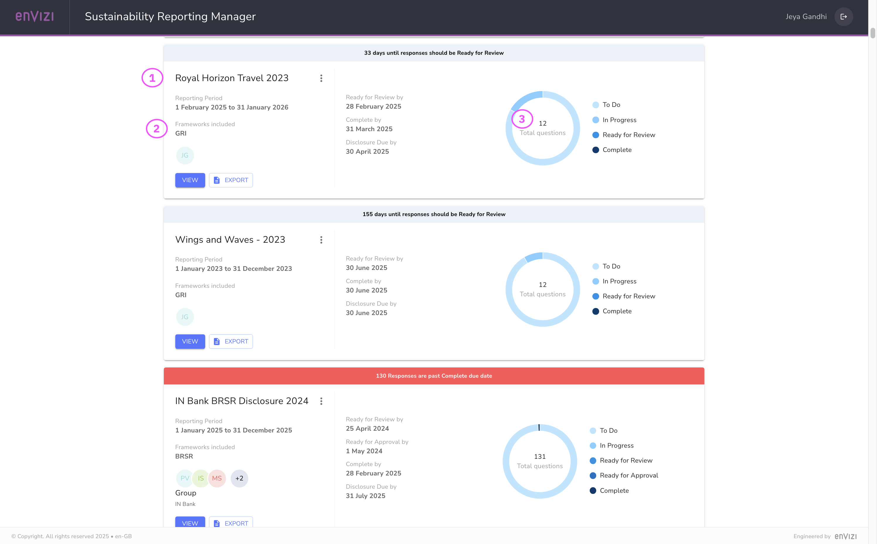
Task: Expand the +2 more users badge
Action: (239, 478)
